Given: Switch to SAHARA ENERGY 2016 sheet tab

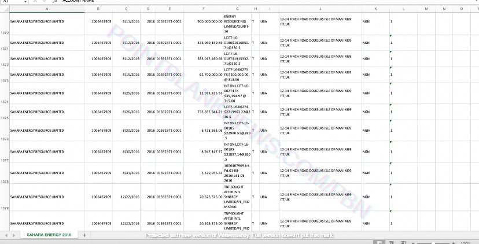Looking at the screenshot, I should pyautogui.click(x=49, y=235).
